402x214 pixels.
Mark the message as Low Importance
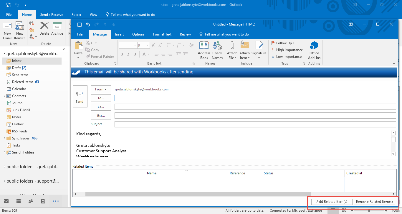coord(287,57)
